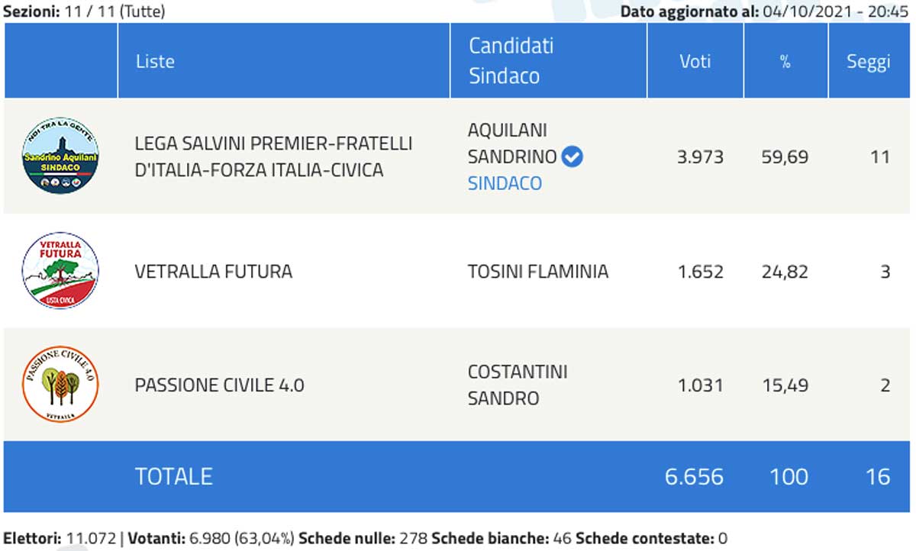Viewport: 916px width, 551px height.
Task: Click the SINDACO label under Aquilani
Action: click(x=505, y=183)
